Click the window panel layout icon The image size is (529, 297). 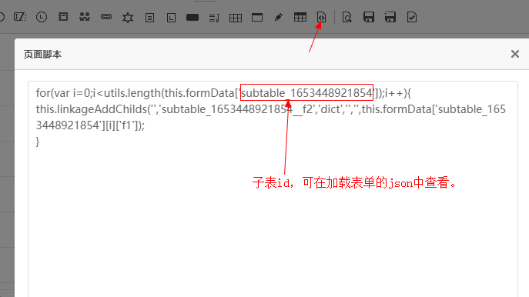[x=257, y=17]
